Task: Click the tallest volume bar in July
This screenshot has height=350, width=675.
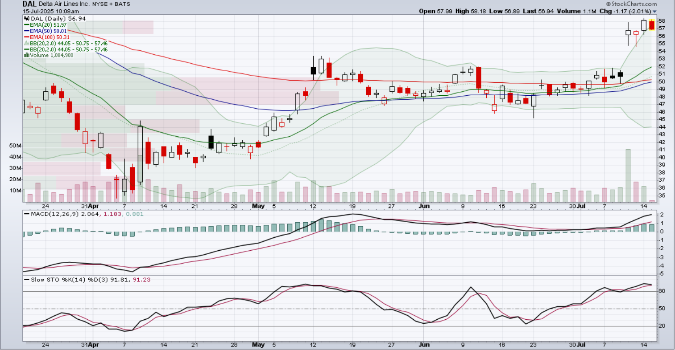Action: coord(628,176)
